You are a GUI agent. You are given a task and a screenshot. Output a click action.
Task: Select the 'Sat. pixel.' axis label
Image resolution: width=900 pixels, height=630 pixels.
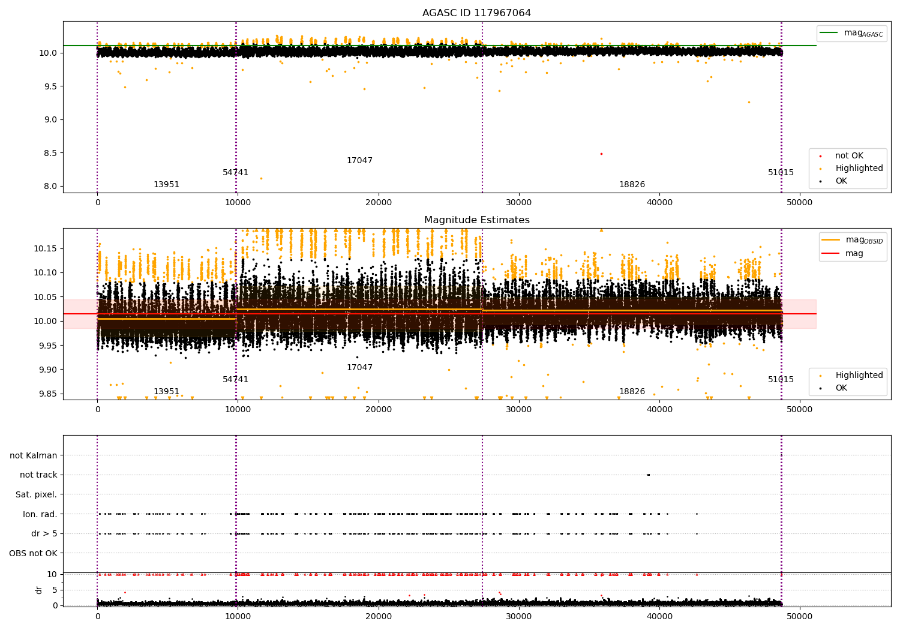pos(37,494)
